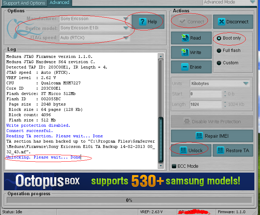260x215 pixels.
Task: Switch to the Support And Options tab
Action: [x=24, y=3]
